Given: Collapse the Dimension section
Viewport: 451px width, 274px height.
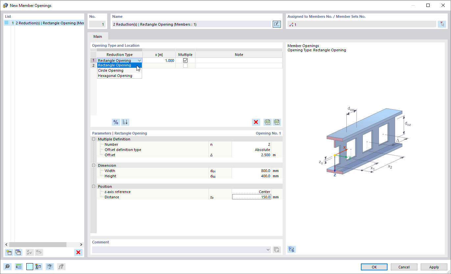Looking at the screenshot, I should coord(94,165).
